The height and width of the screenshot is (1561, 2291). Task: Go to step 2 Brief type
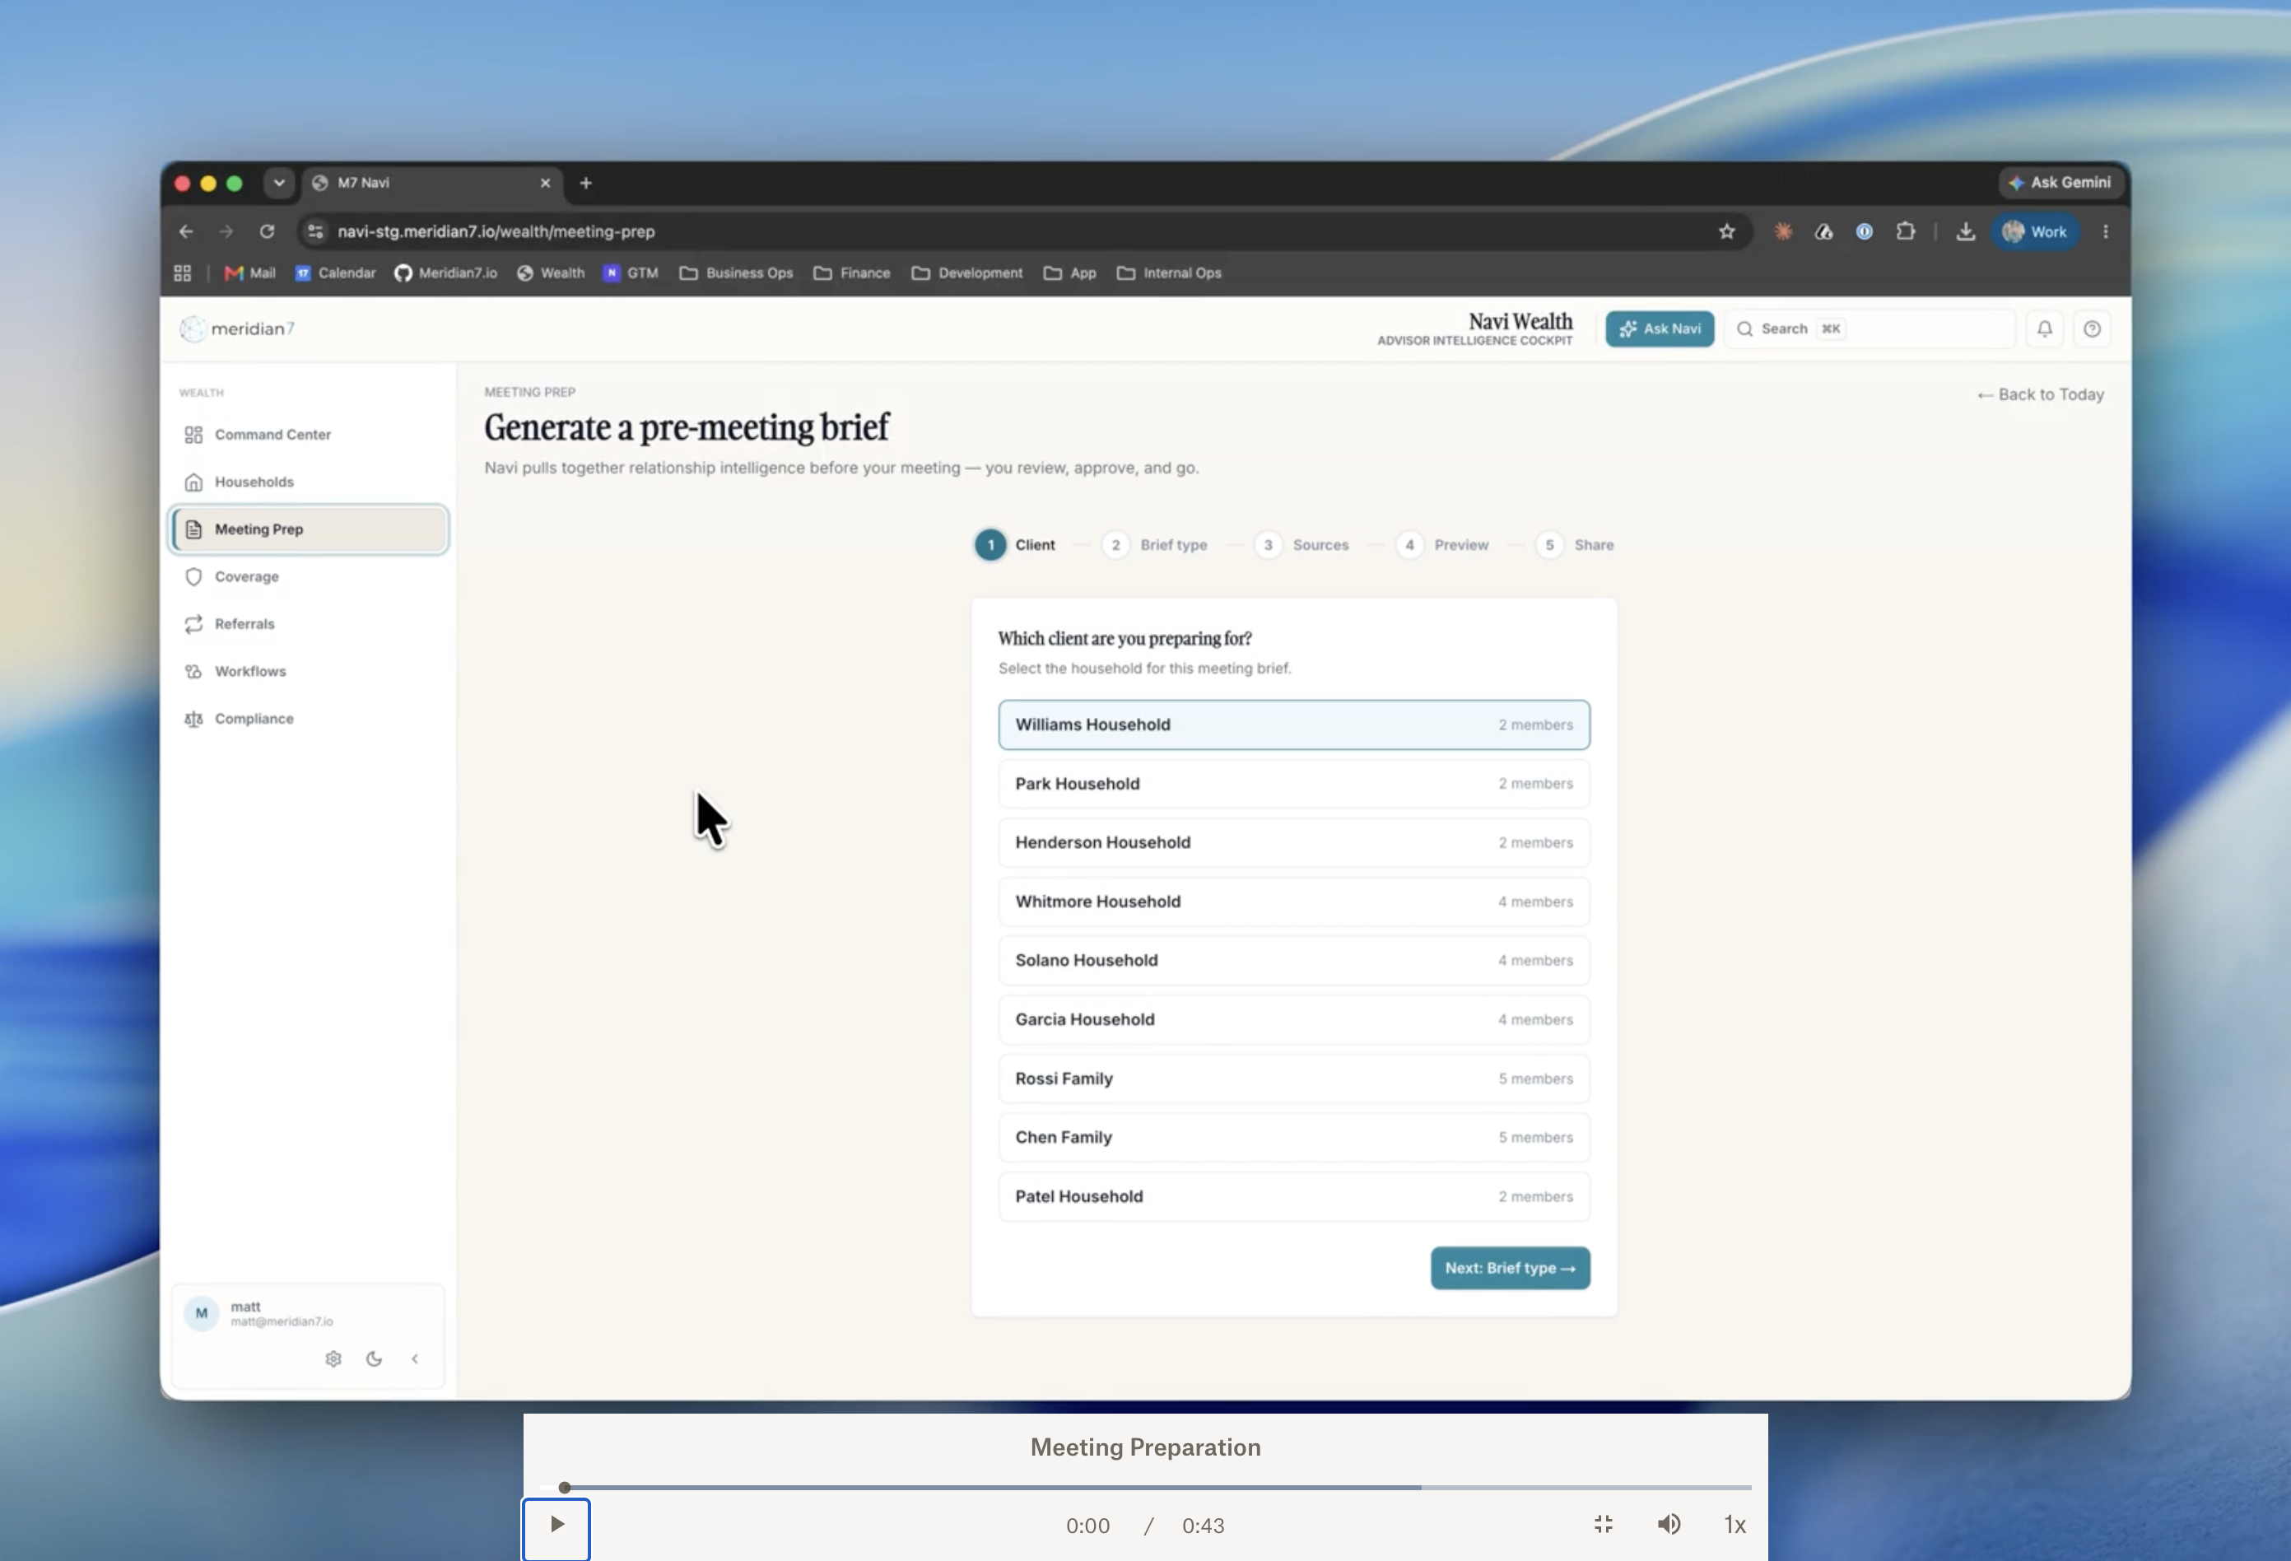point(1154,545)
